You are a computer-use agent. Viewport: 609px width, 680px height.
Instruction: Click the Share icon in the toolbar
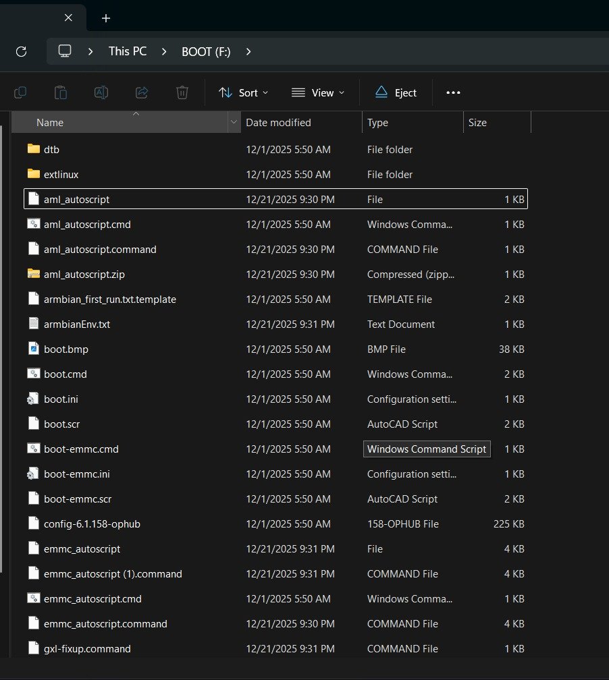coord(142,92)
